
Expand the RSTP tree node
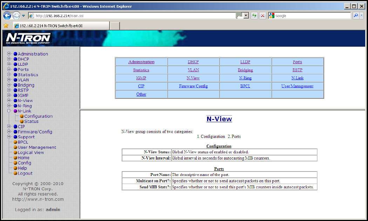[x=9, y=90]
